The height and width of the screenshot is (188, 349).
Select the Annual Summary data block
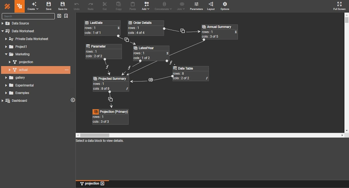click(219, 27)
